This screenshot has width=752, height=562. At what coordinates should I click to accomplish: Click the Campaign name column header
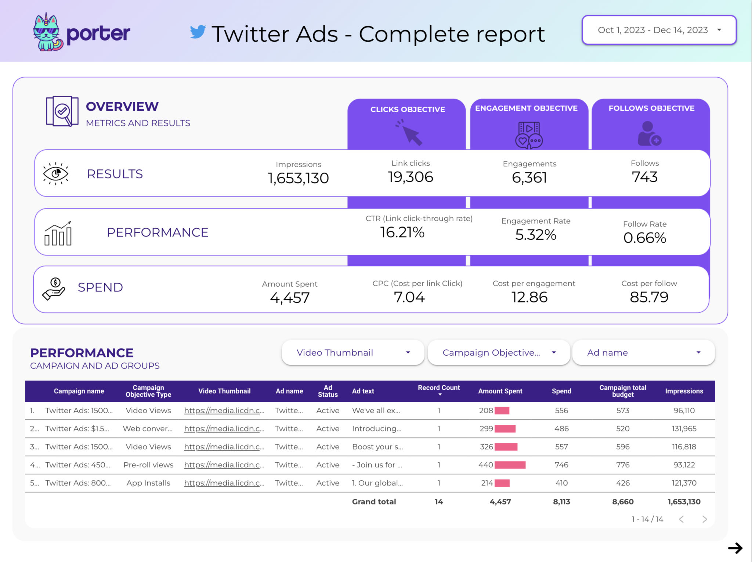(79, 391)
